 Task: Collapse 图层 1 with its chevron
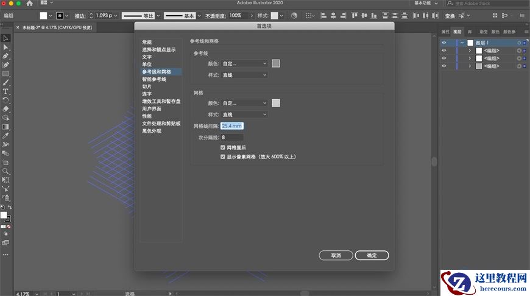coord(462,43)
